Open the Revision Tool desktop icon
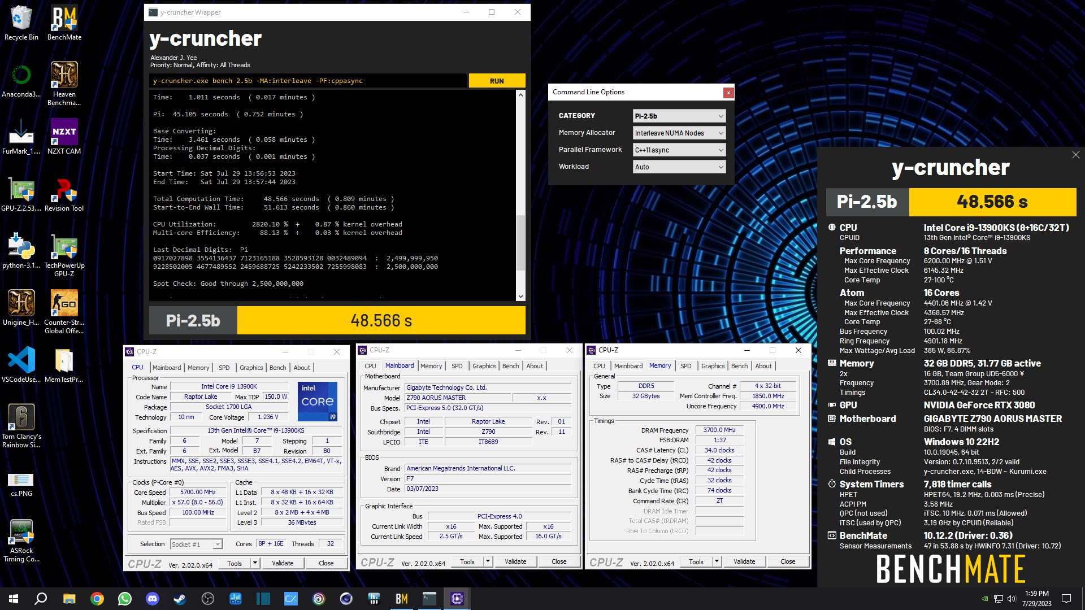Screen dimensions: 1085x610 [x=64, y=194]
